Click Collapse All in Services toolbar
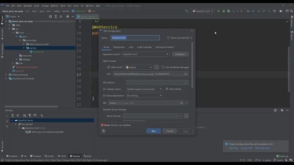Image resolution: width=294 pixels, height=165 pixels. point(18,115)
